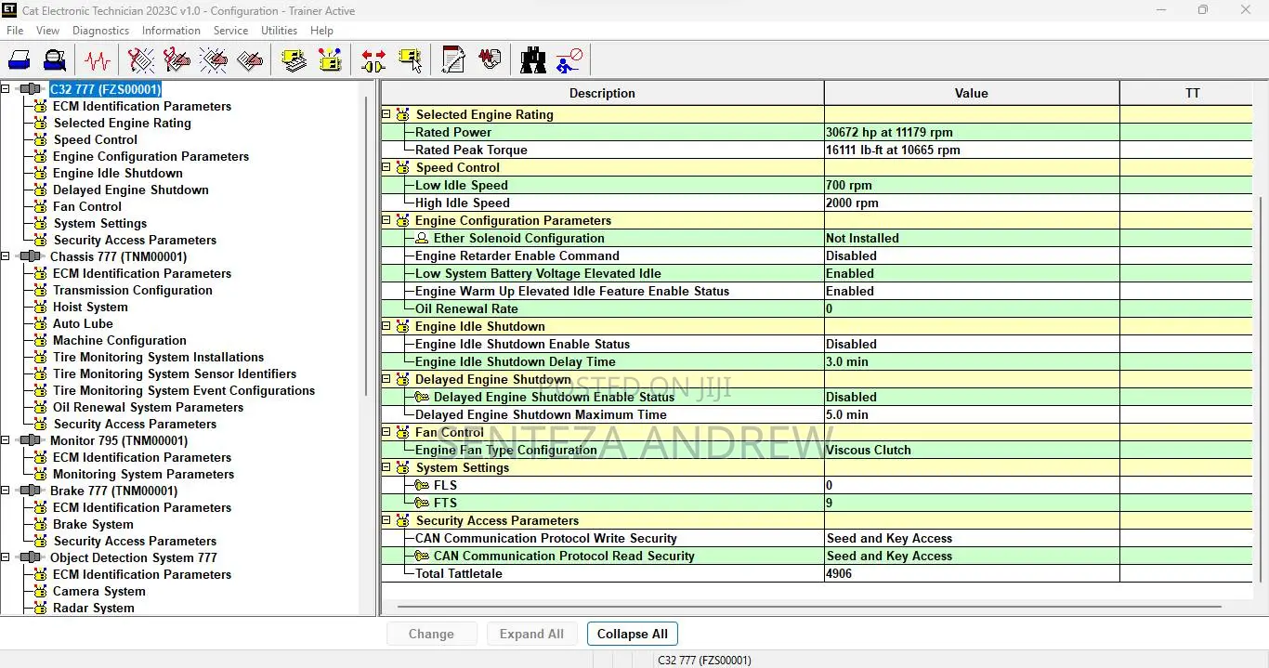This screenshot has width=1269, height=668.
Task: Click the parameter table horizontal scrollbar
Action: pos(809,607)
